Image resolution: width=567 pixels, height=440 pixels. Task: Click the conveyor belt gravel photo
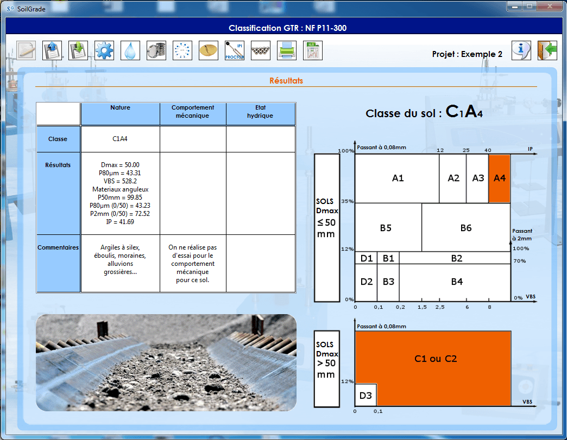166,362
